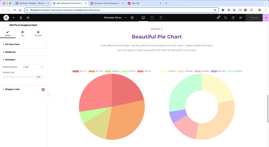This screenshot has height=147, width=269.
Task: Click the Publish button
Action: click(254, 18)
